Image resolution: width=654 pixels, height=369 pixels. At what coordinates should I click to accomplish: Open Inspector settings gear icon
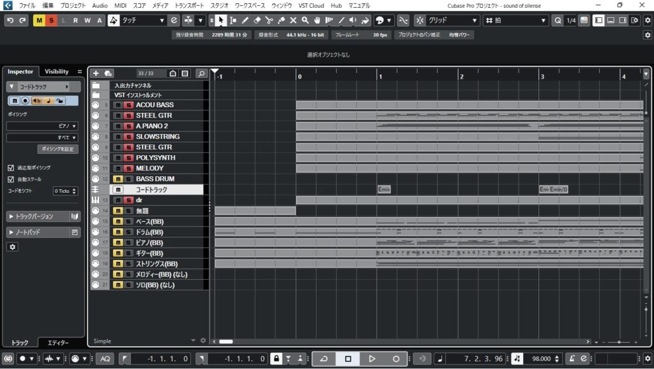pyautogui.click(x=12, y=246)
